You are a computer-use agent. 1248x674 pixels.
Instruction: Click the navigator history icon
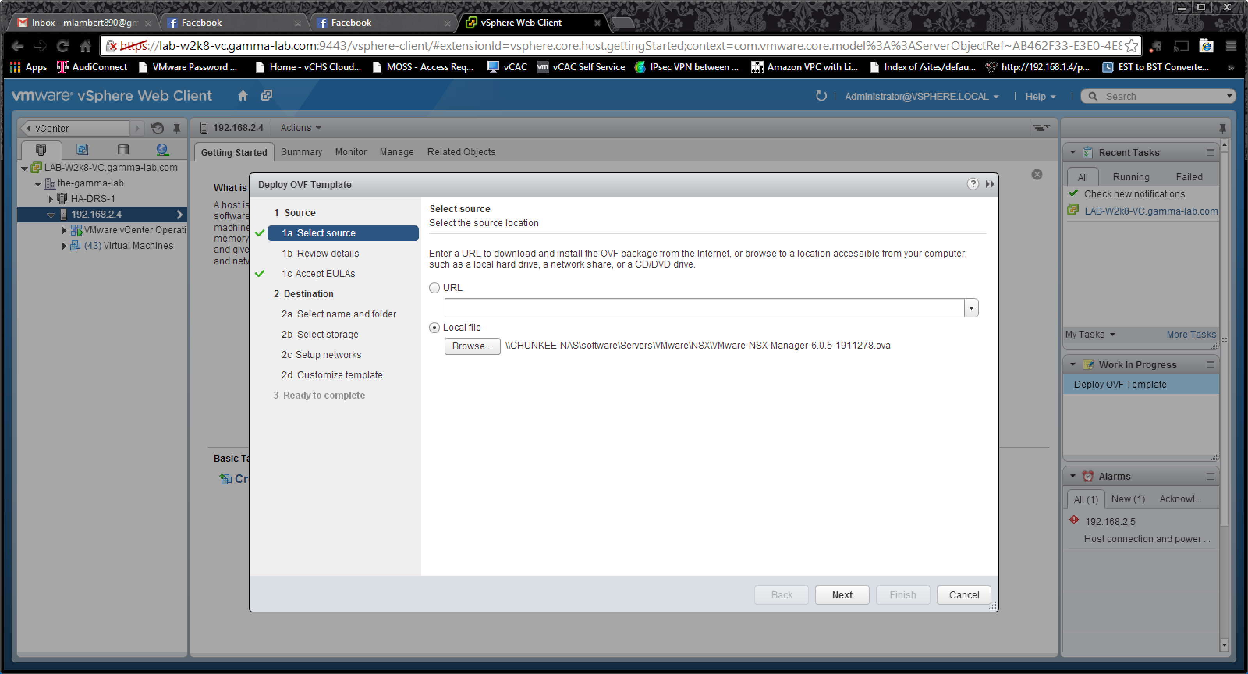pos(158,128)
